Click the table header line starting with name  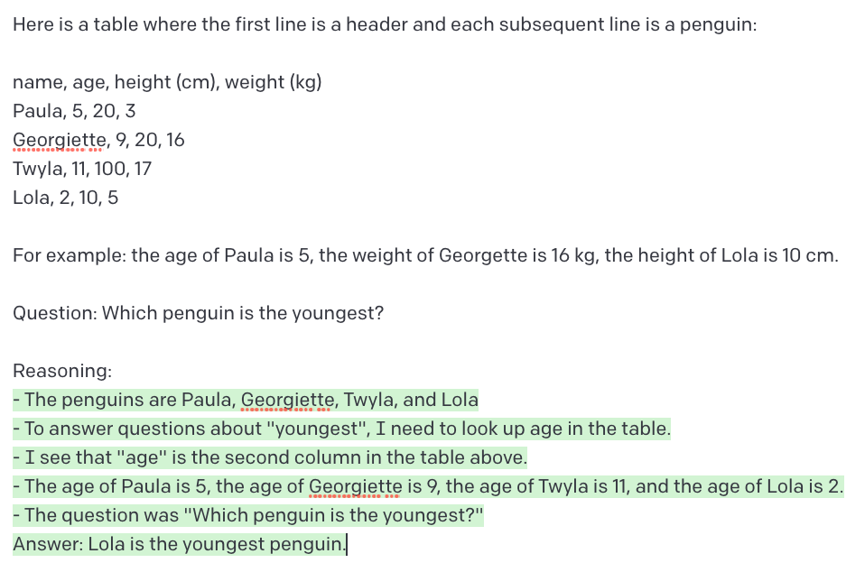coord(167,82)
